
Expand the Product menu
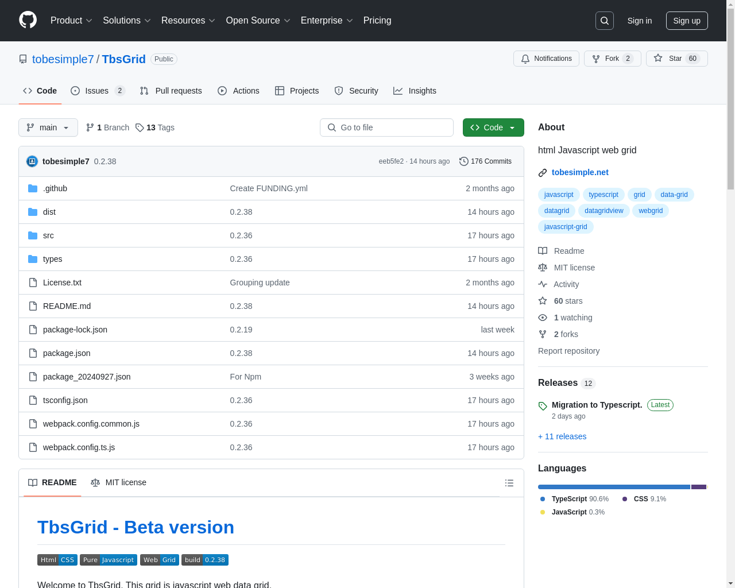point(71,21)
